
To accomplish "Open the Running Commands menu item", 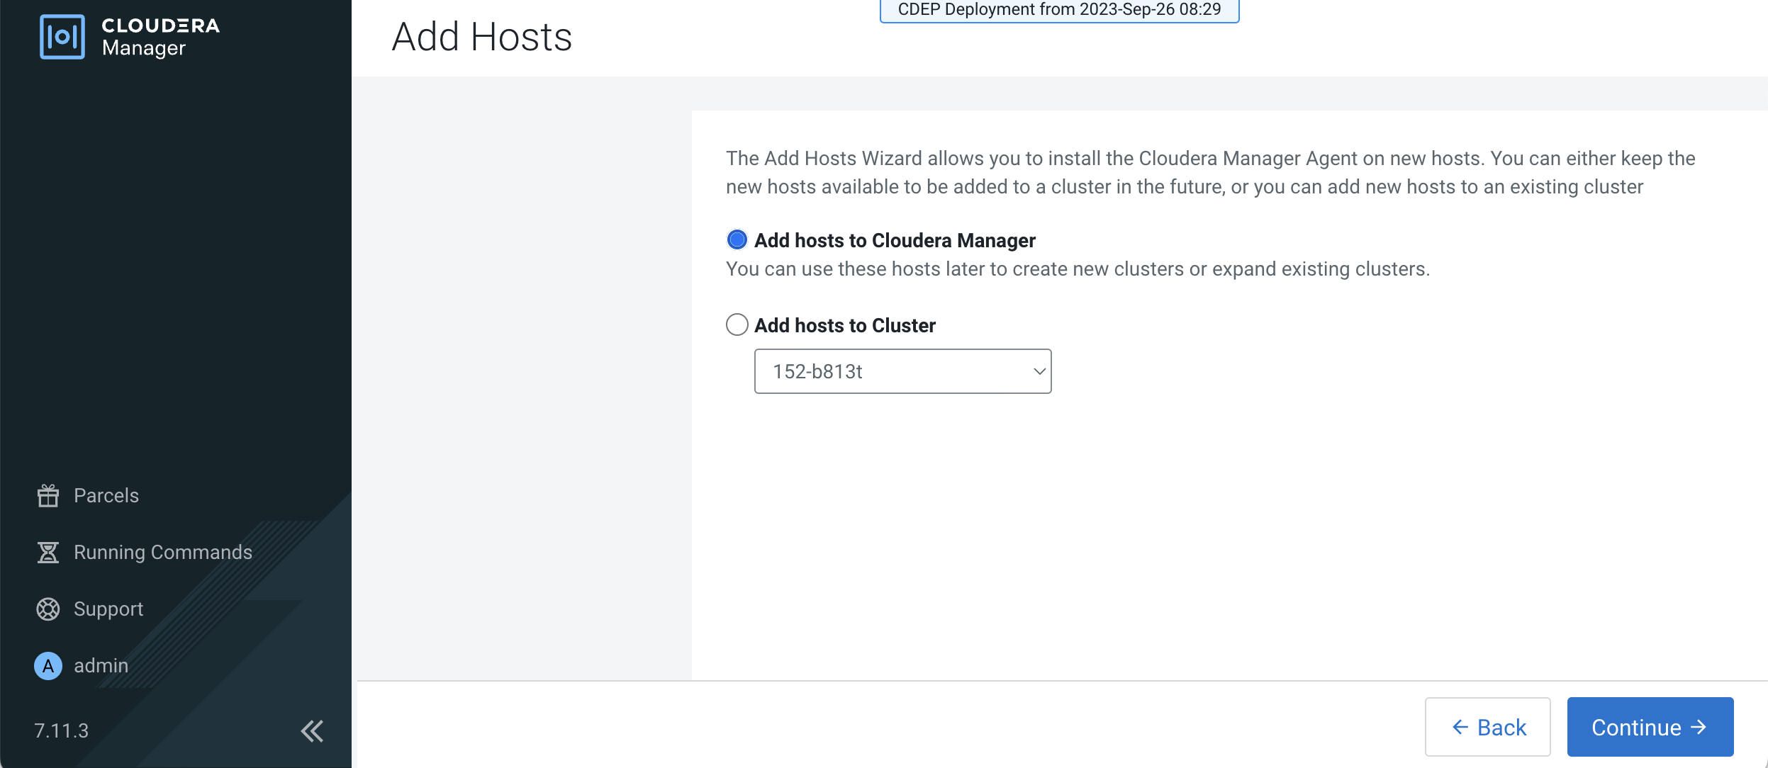I will [x=163, y=553].
